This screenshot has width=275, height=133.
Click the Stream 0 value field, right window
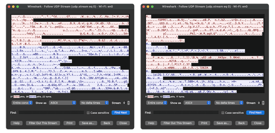click(259, 103)
